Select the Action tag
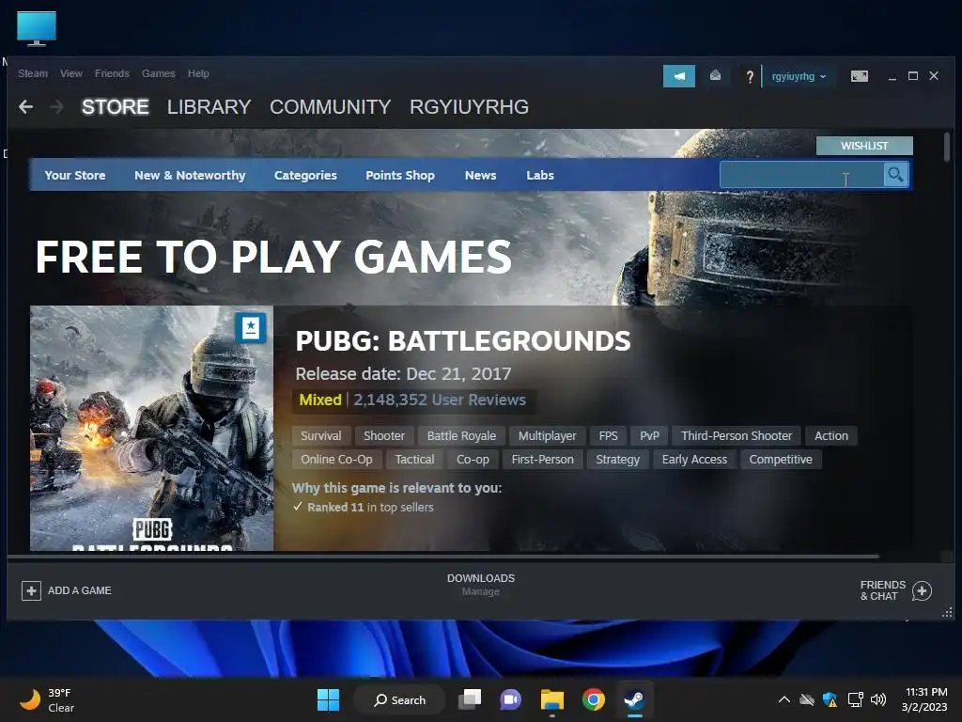This screenshot has width=962, height=722. click(831, 436)
